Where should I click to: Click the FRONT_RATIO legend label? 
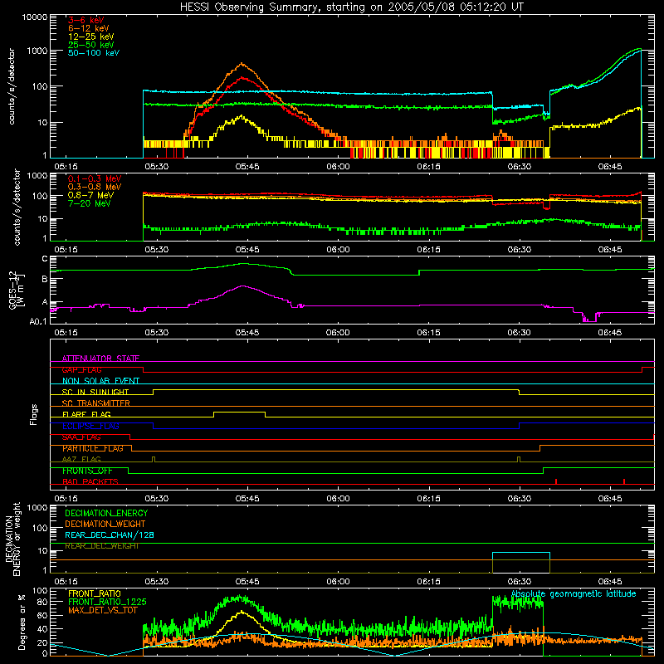[95, 593]
